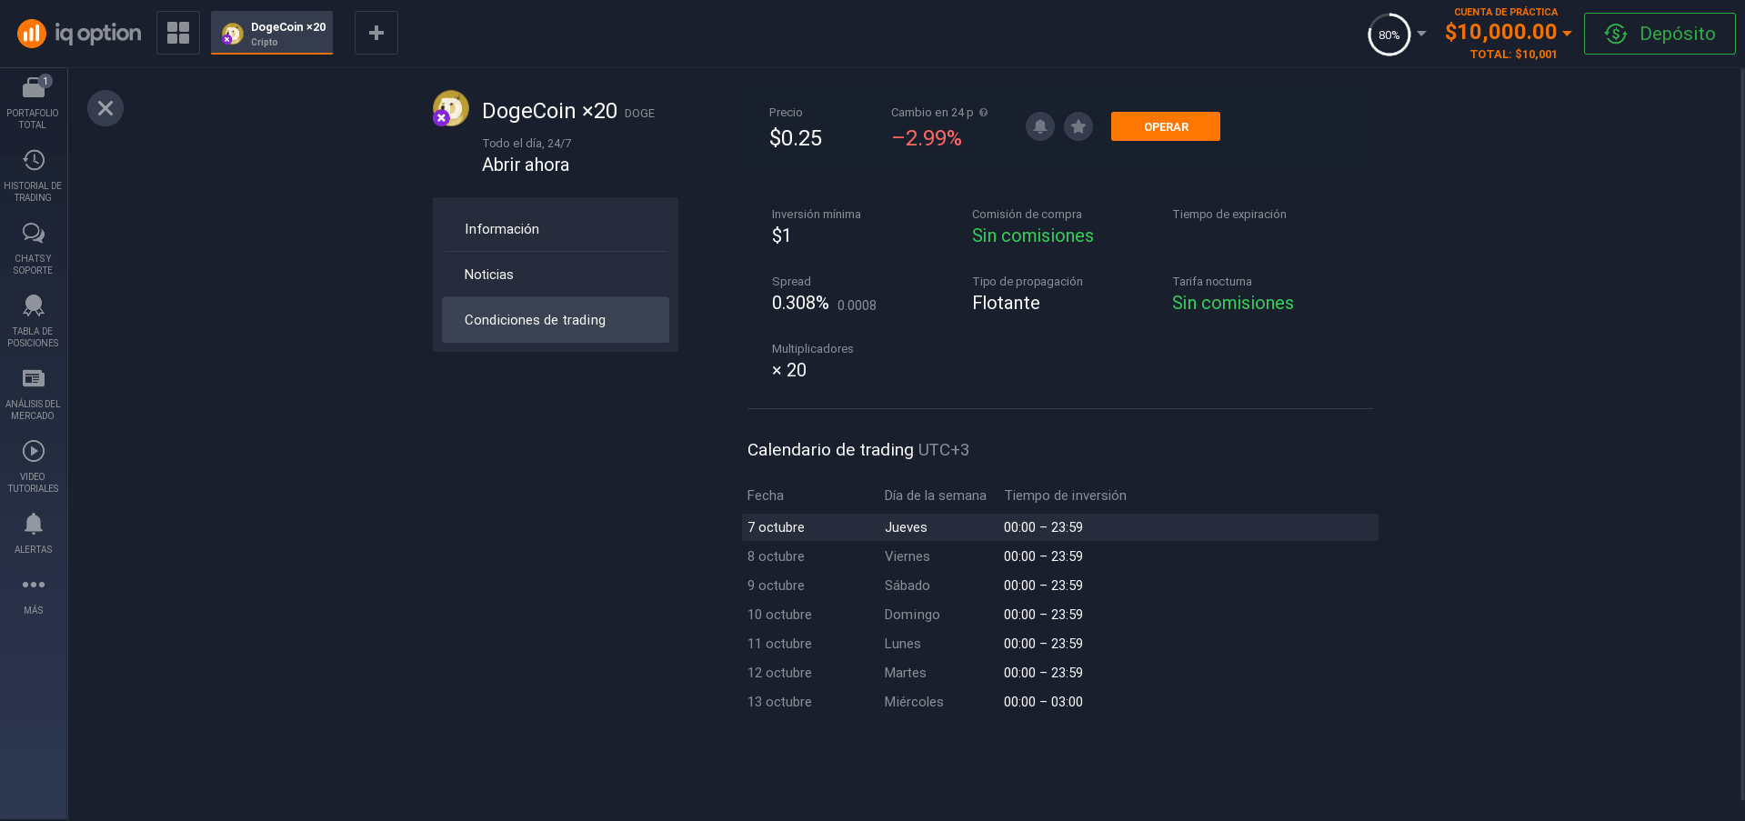Select the 13 octubre Miércoles row

coord(1060,702)
